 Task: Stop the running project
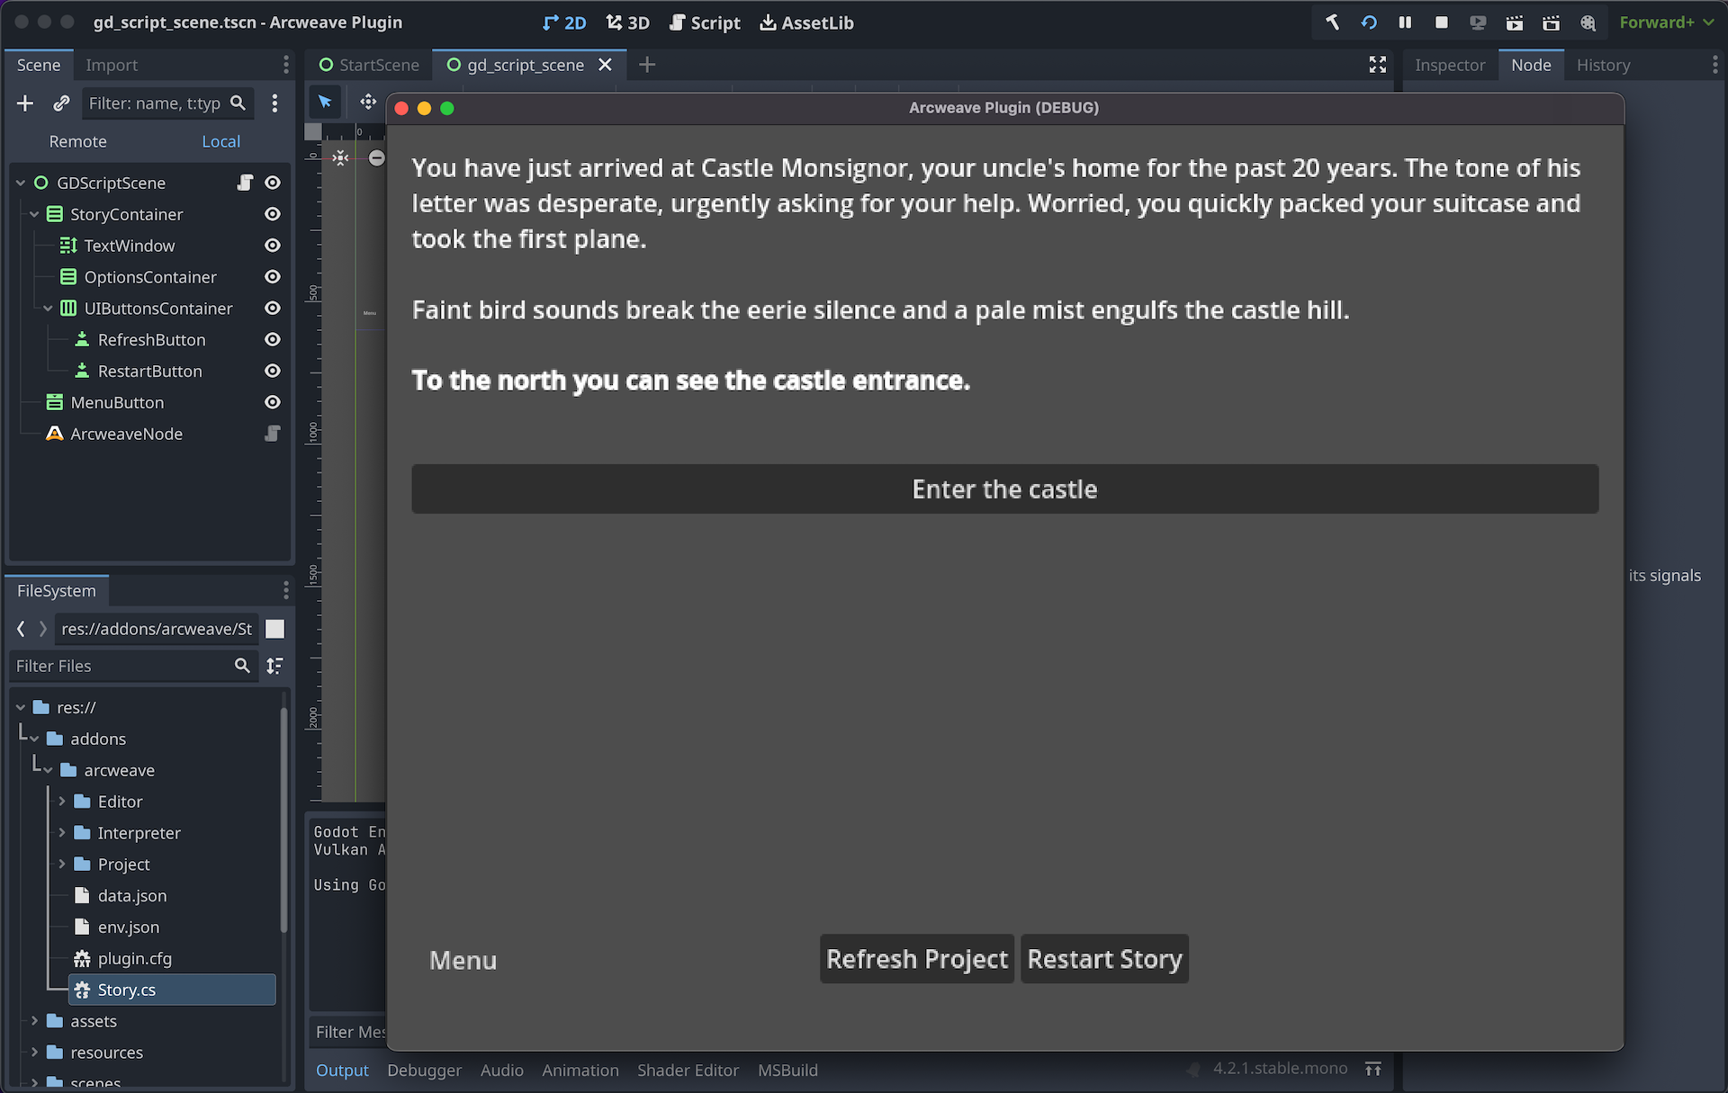[1441, 22]
